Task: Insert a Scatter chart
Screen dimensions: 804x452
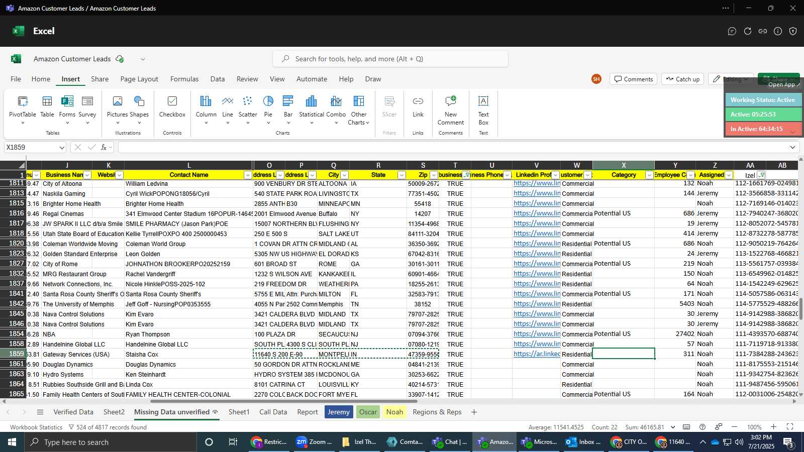Action: pos(248,109)
